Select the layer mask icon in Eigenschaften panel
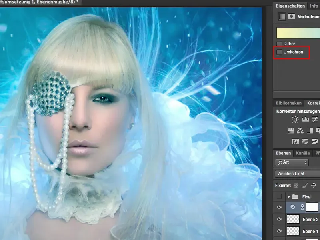The width and height of the screenshot is (320, 240). coord(291,16)
